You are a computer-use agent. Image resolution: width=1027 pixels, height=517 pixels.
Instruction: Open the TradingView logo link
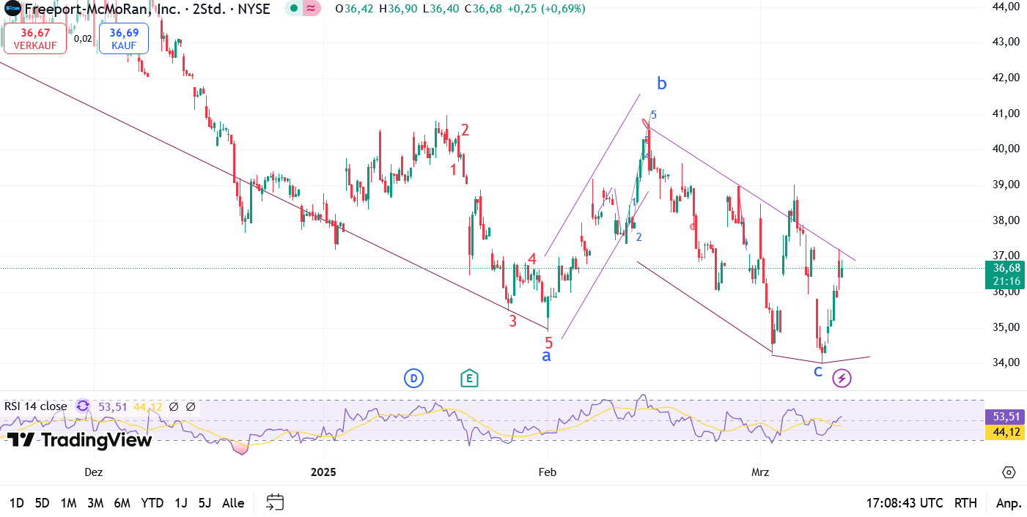79,439
